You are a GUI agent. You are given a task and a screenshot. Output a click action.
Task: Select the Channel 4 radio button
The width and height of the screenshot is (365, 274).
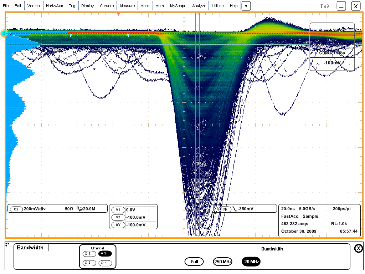click(105, 263)
